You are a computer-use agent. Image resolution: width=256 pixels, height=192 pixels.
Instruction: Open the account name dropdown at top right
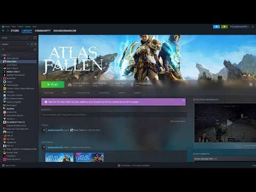coord(241,27)
